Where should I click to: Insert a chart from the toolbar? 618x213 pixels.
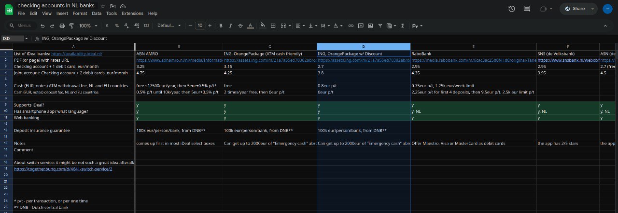click(x=370, y=26)
